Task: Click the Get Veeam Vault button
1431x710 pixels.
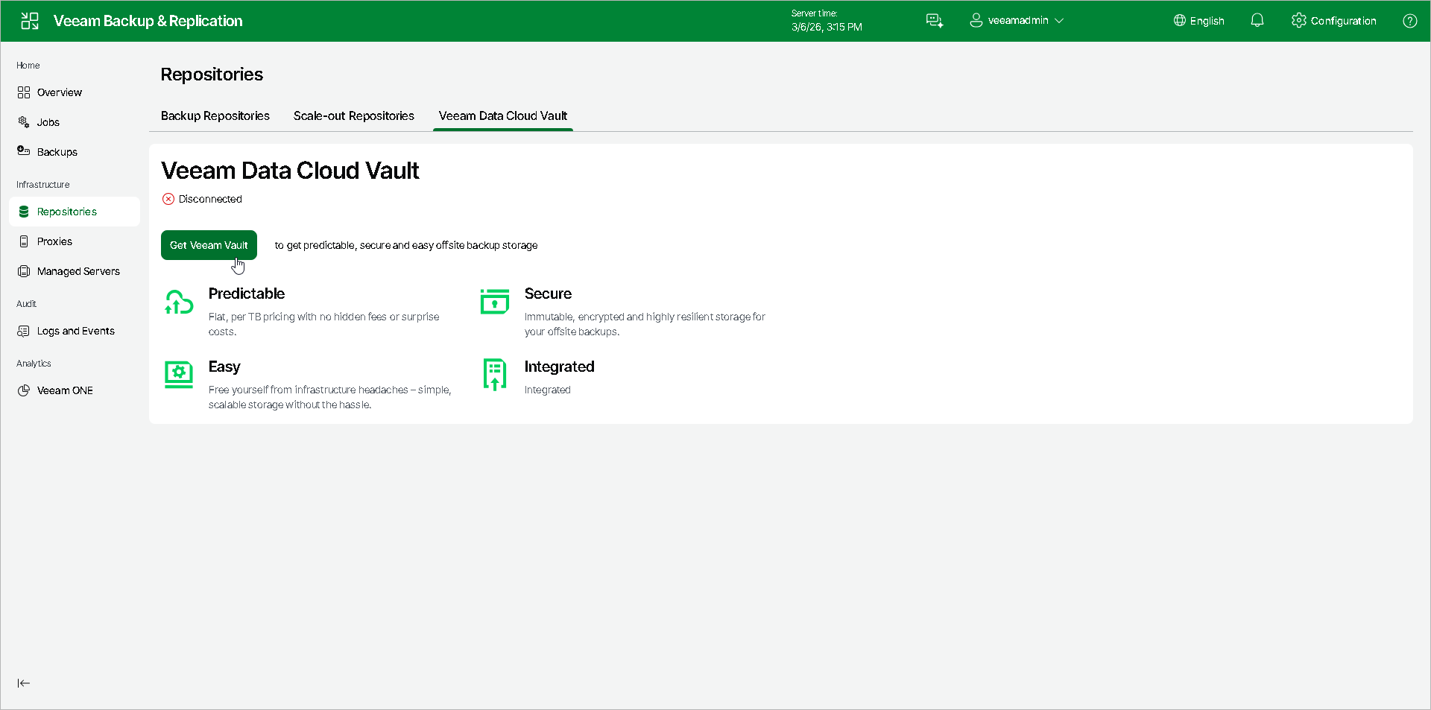Action: point(209,245)
